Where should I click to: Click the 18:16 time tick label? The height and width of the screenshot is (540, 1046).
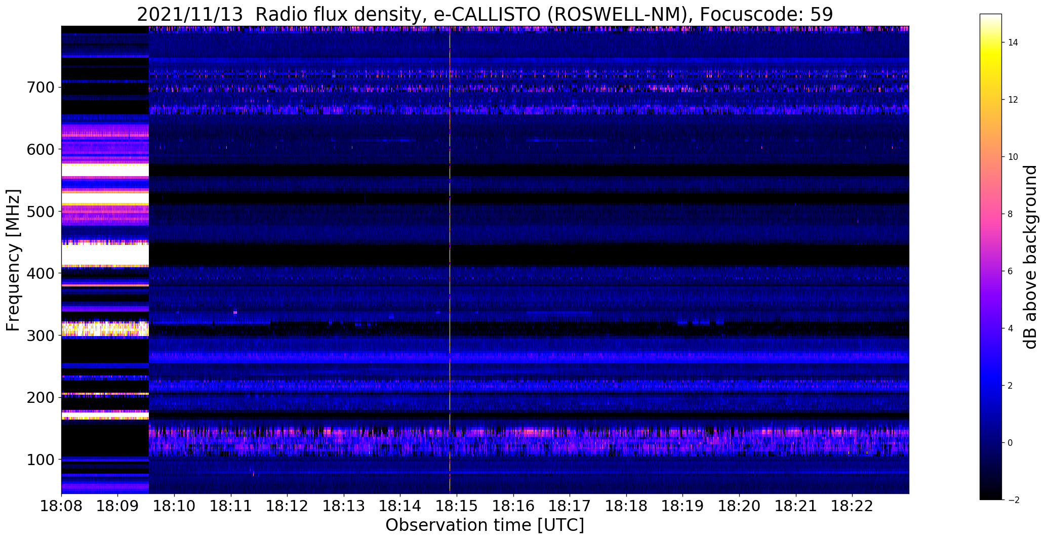(x=513, y=506)
